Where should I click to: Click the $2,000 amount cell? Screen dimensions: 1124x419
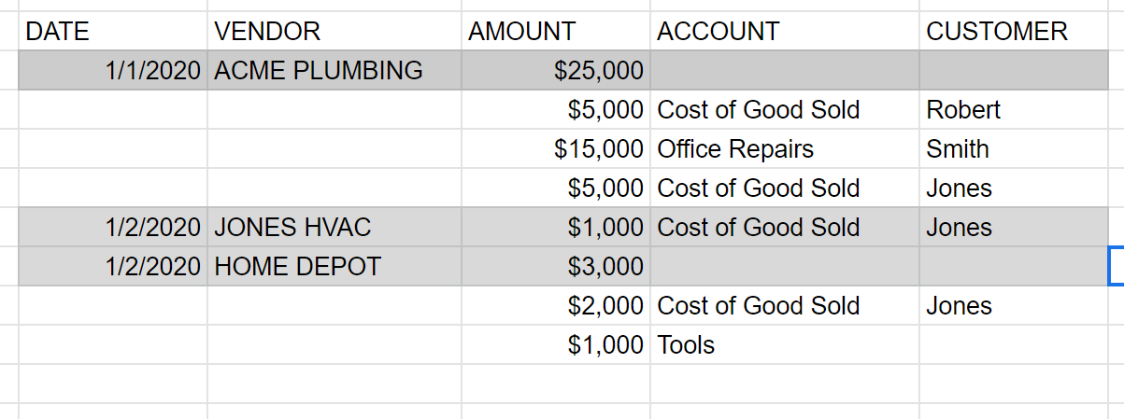click(x=555, y=306)
